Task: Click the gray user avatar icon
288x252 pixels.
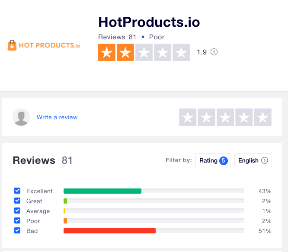Action: pos(21,117)
